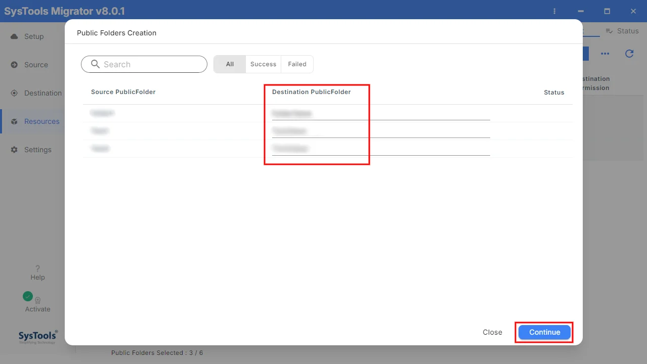Open Setup in the sidebar

(32, 36)
